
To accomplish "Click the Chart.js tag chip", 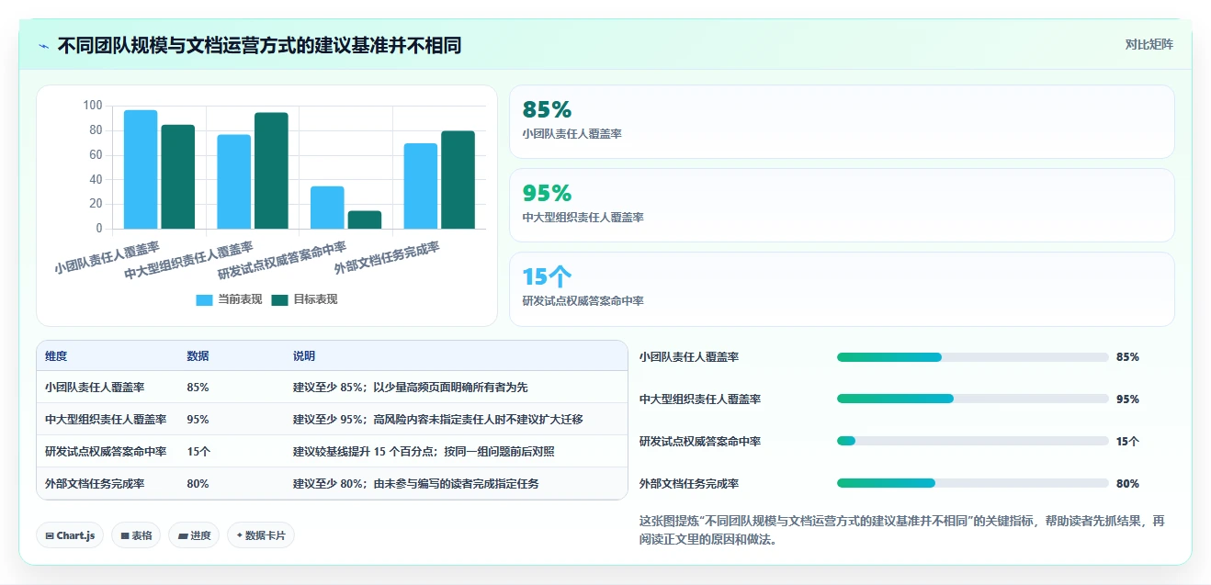I will (70, 535).
